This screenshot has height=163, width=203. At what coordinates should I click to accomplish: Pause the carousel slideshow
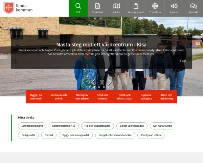[102, 82]
